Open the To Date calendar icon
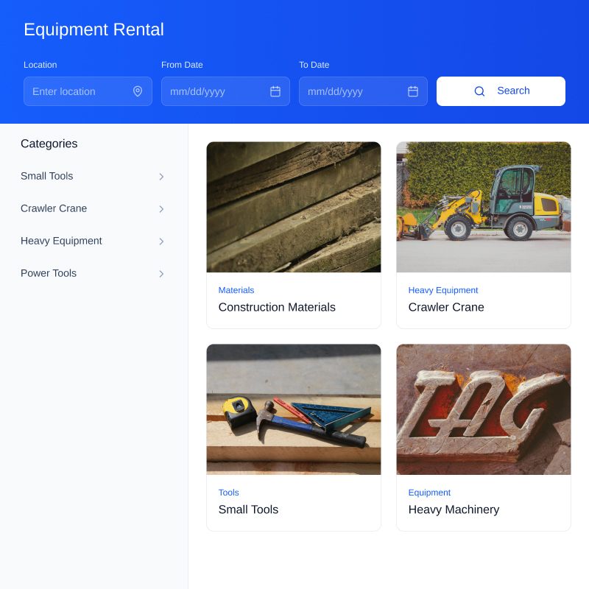The image size is (589, 589). (413, 91)
